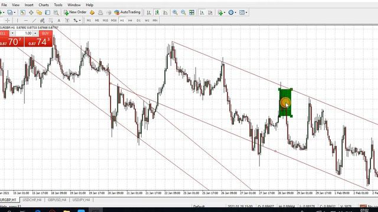Screen dimensions: 378x212
Task: Expand the Periods dropdown arrow
Action: [x=235, y=12]
